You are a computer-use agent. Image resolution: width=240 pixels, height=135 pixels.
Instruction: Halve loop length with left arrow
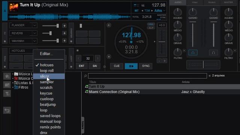pos(79,58)
